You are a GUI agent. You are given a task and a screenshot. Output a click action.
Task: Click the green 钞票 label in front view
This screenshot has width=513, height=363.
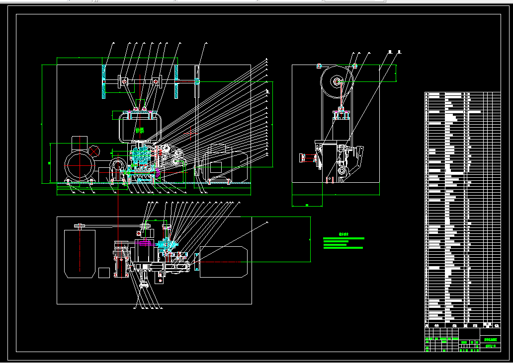[140, 131]
